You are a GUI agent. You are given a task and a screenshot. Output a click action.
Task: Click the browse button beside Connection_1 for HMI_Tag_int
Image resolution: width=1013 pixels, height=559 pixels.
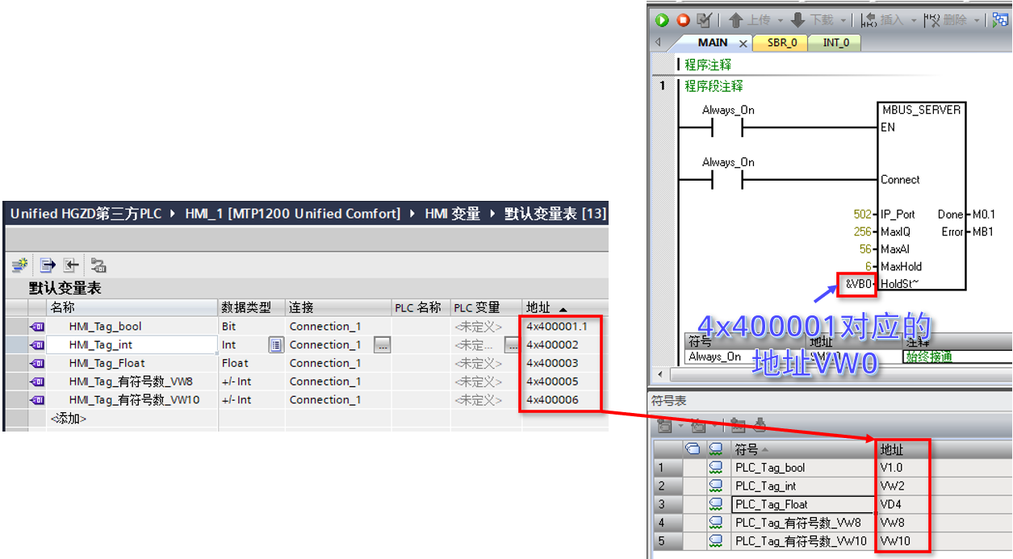click(383, 345)
